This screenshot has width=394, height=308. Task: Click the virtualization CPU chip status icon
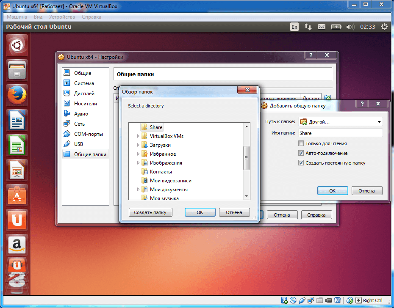pyautogui.click(x=338, y=300)
